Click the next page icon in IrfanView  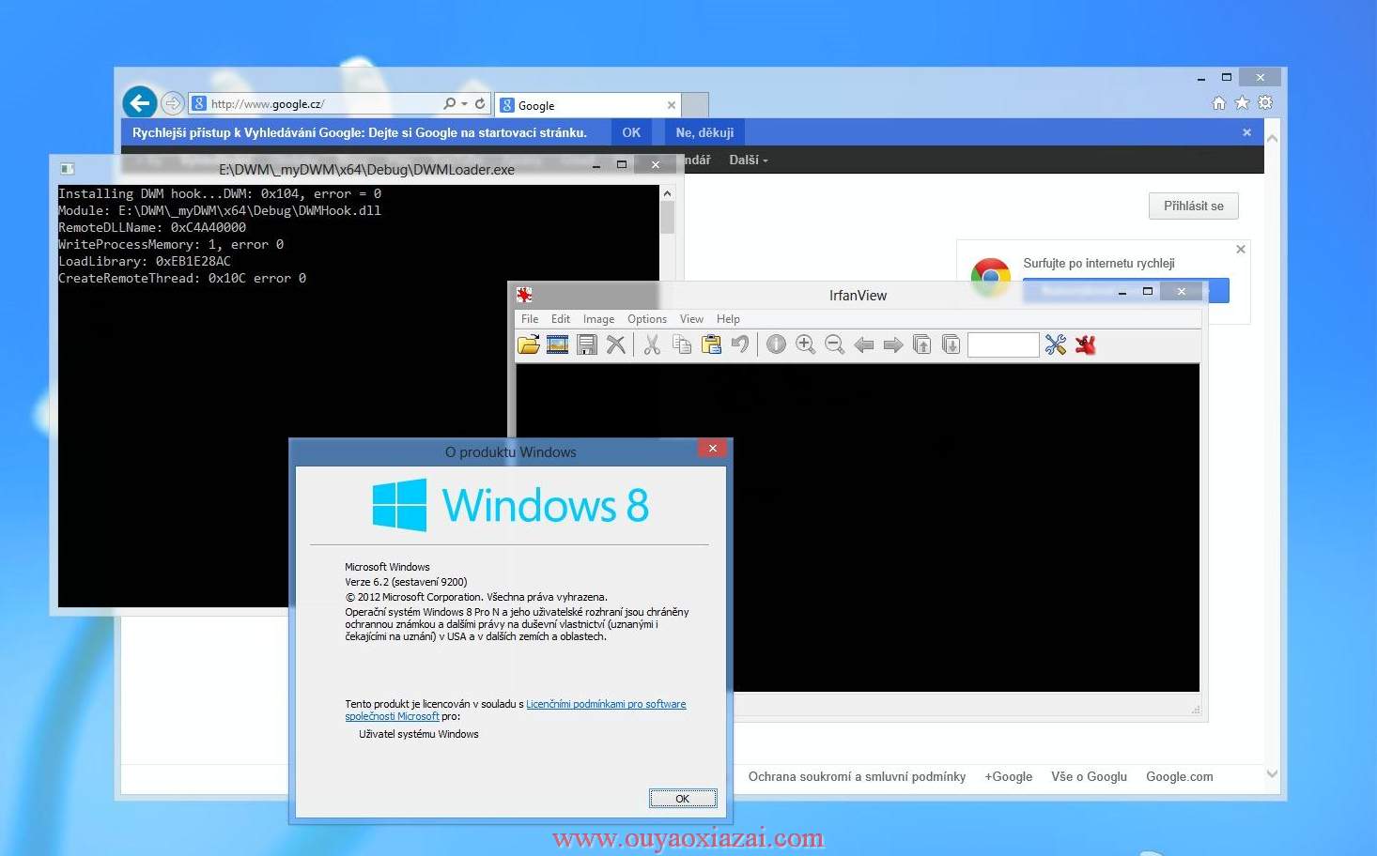pos(952,344)
